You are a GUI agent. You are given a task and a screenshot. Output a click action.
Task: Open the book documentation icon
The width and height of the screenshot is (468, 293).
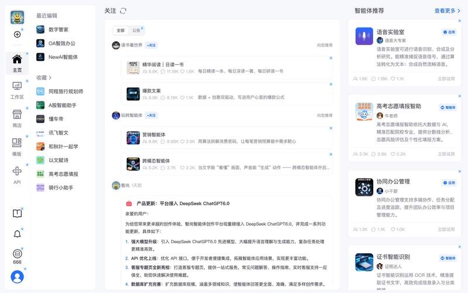click(x=18, y=213)
